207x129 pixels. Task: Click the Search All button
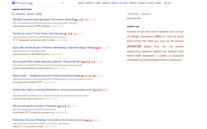[146, 14]
